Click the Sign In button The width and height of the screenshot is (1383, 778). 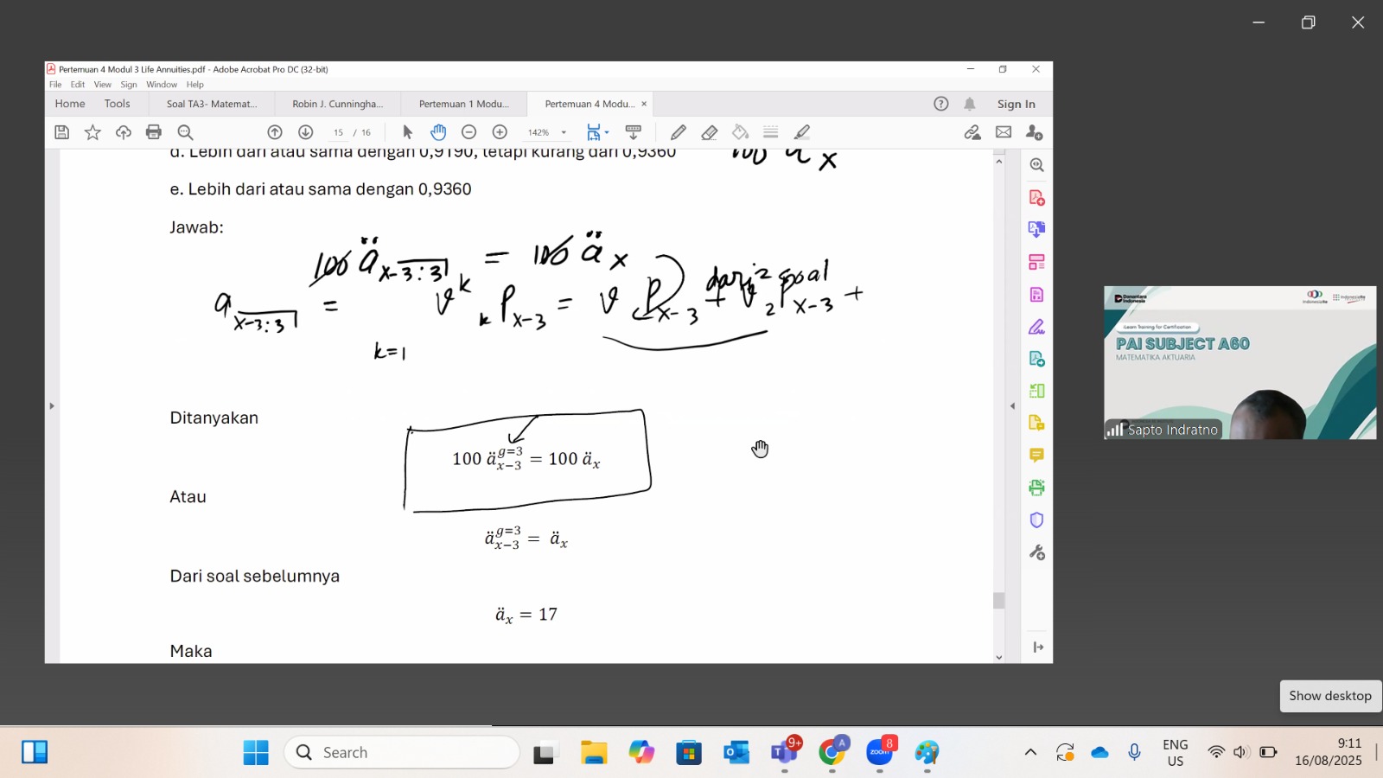1016,104
